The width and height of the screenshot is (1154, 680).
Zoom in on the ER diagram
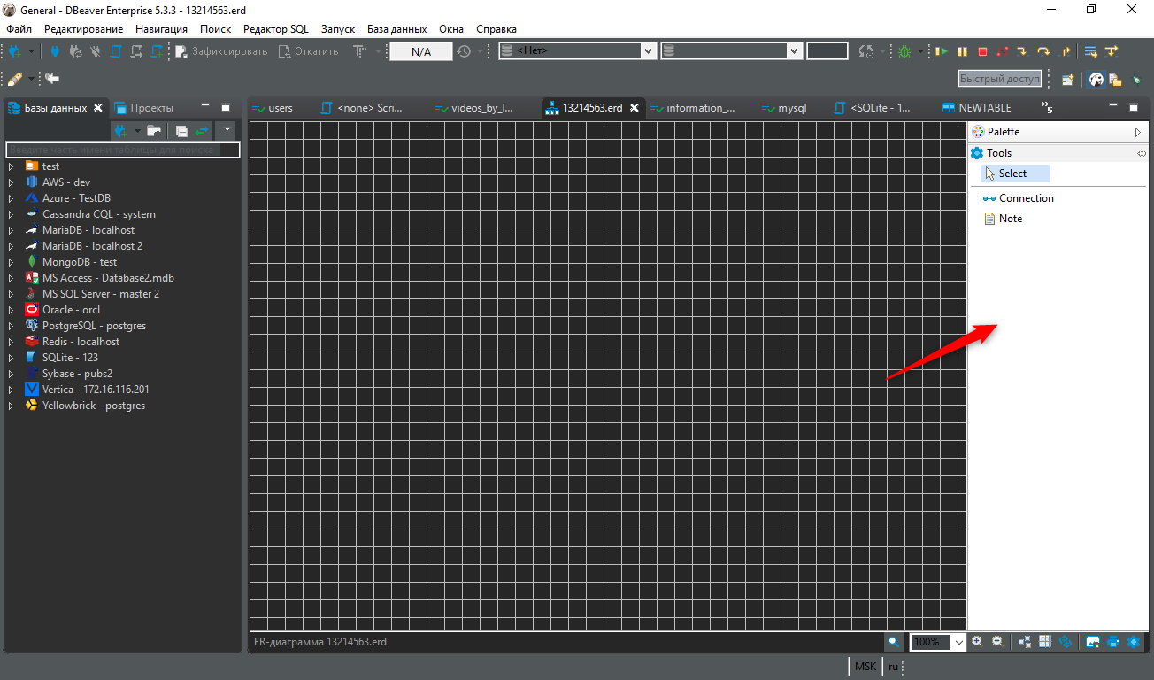point(977,642)
